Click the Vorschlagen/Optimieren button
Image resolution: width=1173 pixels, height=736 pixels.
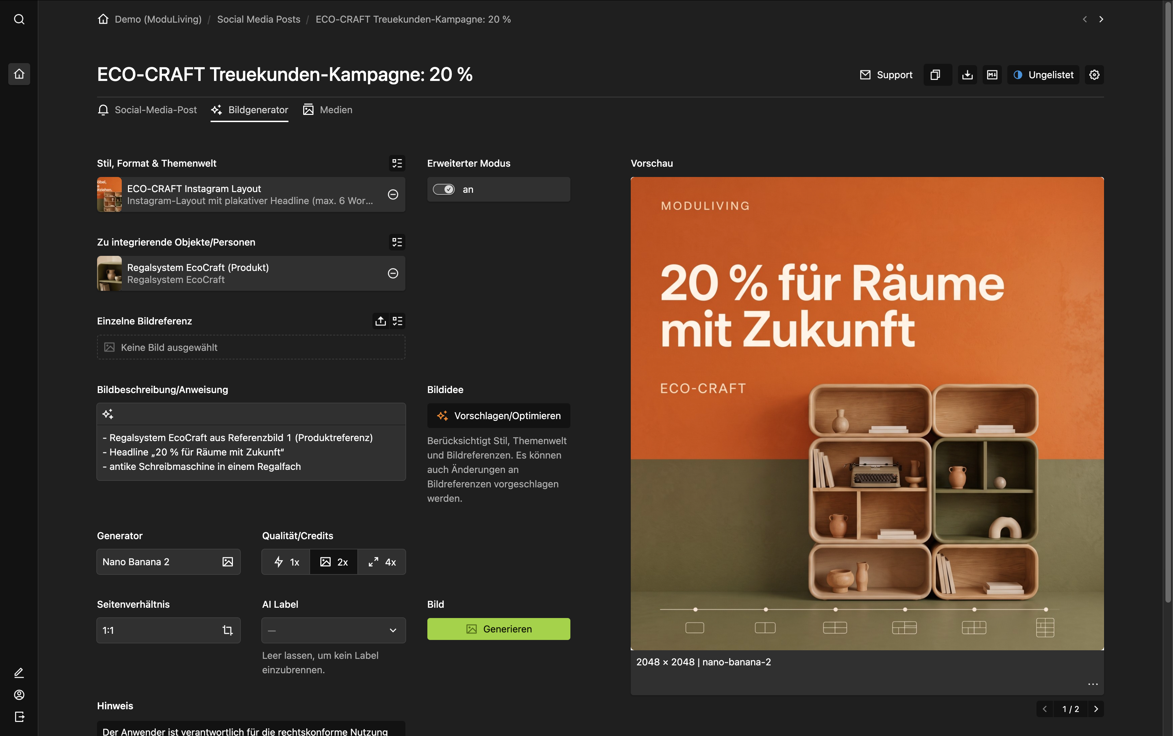(x=498, y=416)
